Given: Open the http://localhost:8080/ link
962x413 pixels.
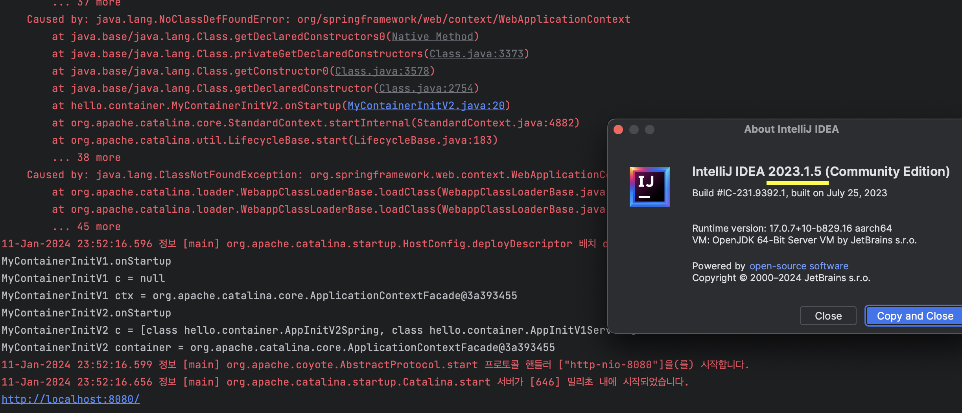Looking at the screenshot, I should click(71, 399).
